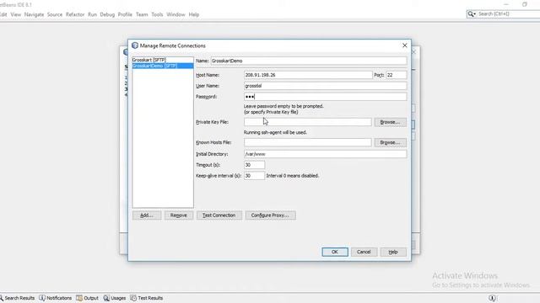Open the Tools menu
This screenshot has width=540, height=303.
(157, 14)
